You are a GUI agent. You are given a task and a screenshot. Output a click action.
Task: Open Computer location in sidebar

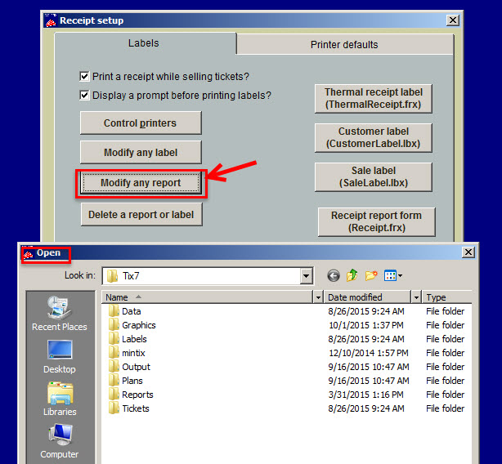tap(60, 441)
